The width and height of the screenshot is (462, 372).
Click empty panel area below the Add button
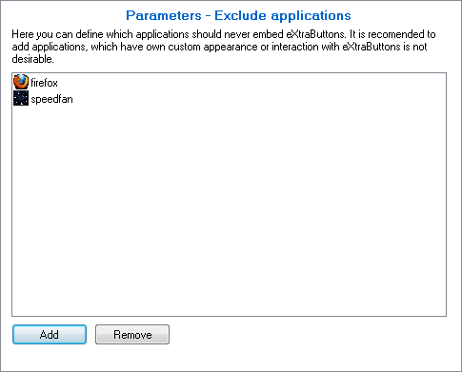pos(50,357)
